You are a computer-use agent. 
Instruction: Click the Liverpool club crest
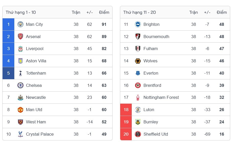tap(20, 49)
